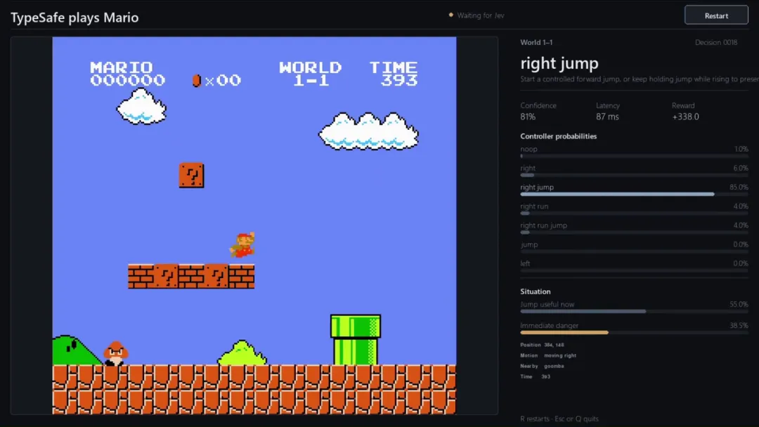Click the MARIO score '000000' in game HUD
Viewport: 759px width, 427px height.
click(128, 80)
